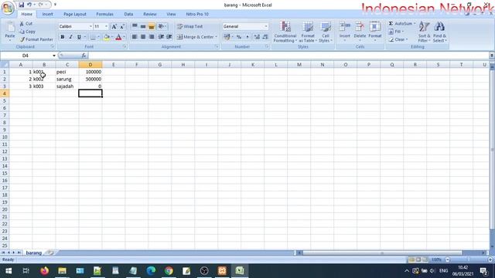This screenshot has width=495, height=278.
Task: Cut the selected cell contents
Action: pyautogui.click(x=26, y=24)
